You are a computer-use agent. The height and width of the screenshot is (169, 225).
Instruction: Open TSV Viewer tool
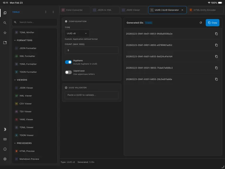coord(35,111)
